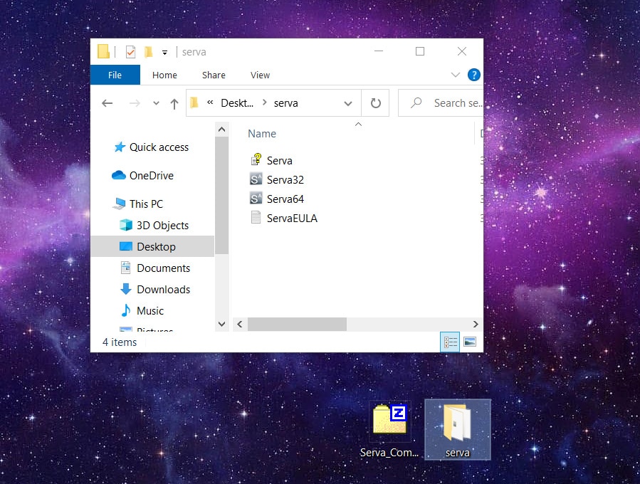The height and width of the screenshot is (484, 640).
Task: Open Downloads in navigation pane
Action: point(155,290)
